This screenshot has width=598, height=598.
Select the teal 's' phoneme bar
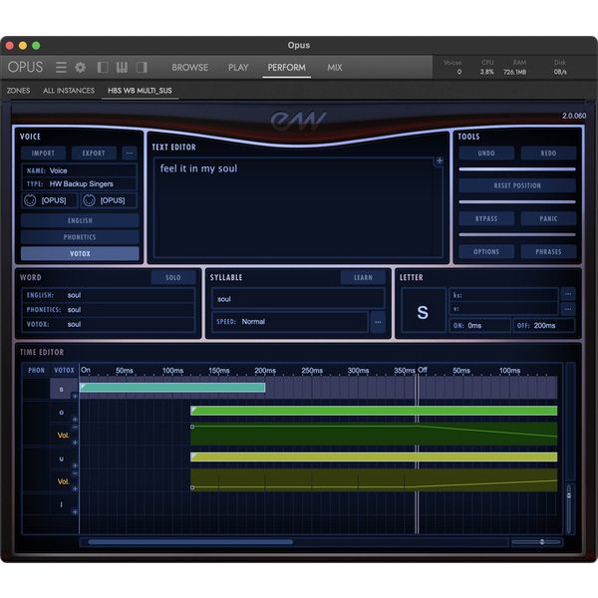click(x=172, y=388)
